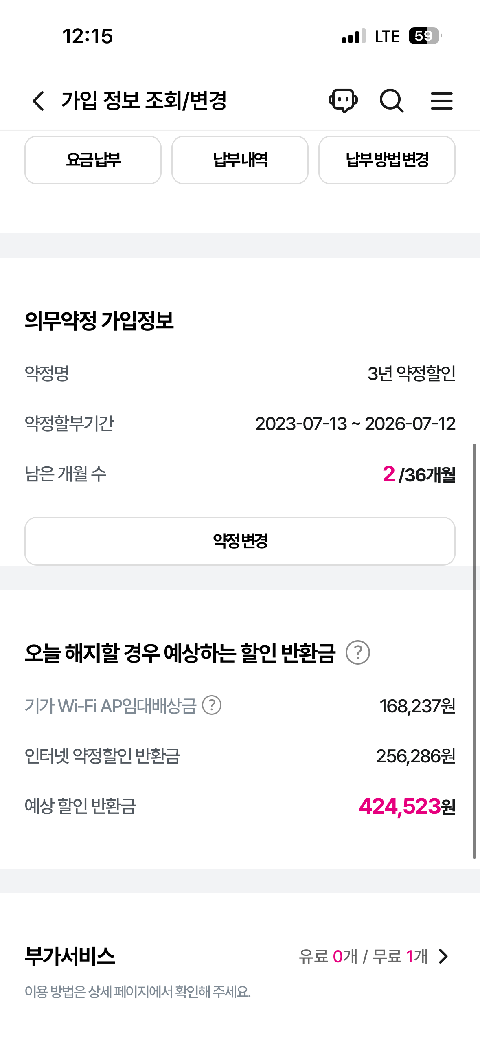Screen dimensions: 480x1041
Task: Tap the 가입 정보 조회/변경 page title
Action: pyautogui.click(x=144, y=101)
